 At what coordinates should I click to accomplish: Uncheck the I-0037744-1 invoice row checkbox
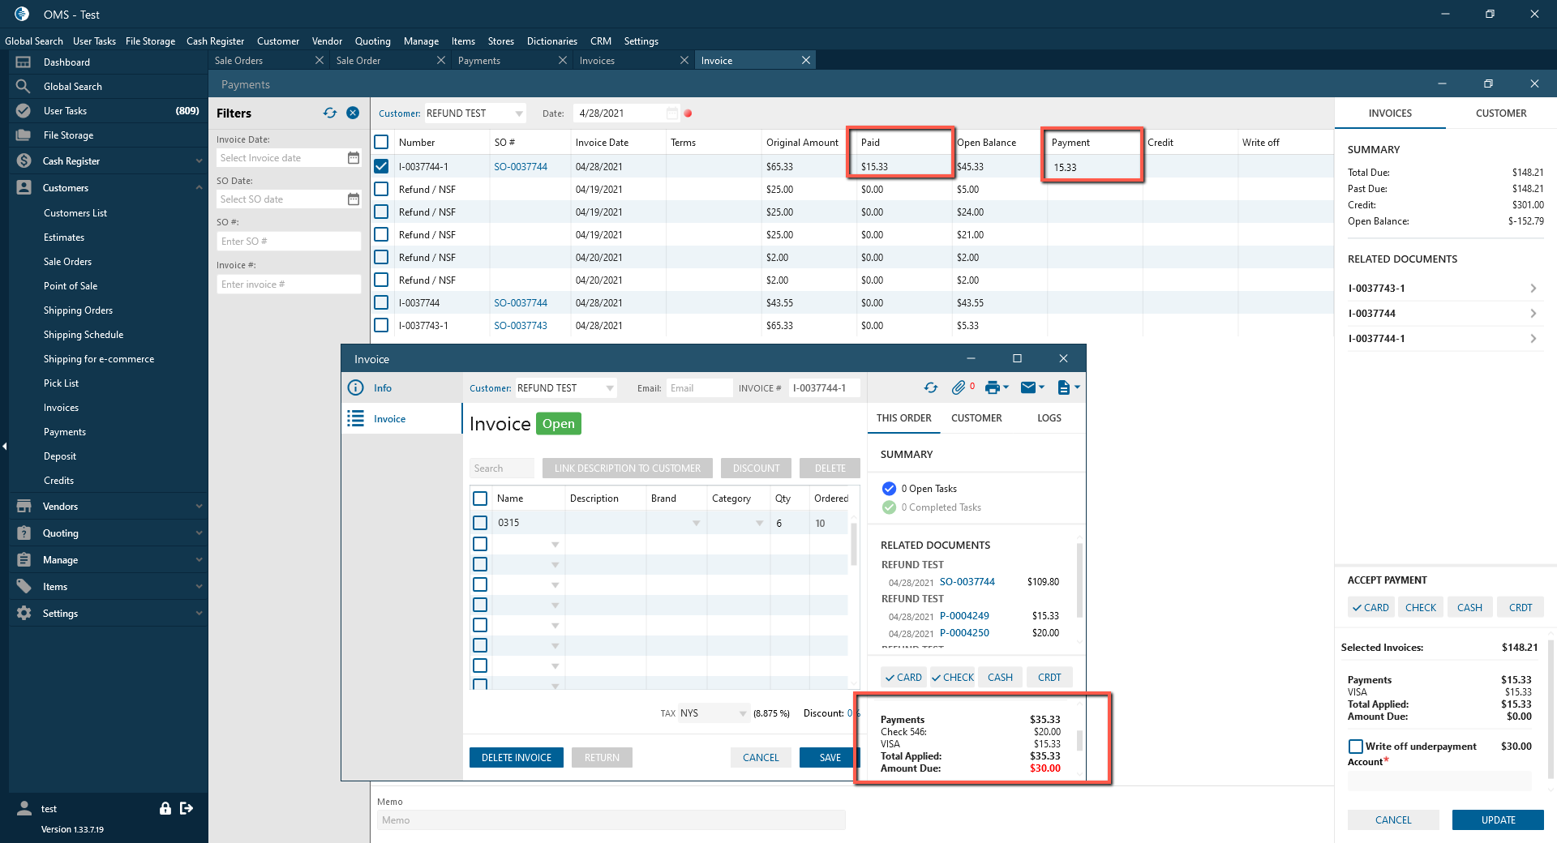click(x=381, y=166)
